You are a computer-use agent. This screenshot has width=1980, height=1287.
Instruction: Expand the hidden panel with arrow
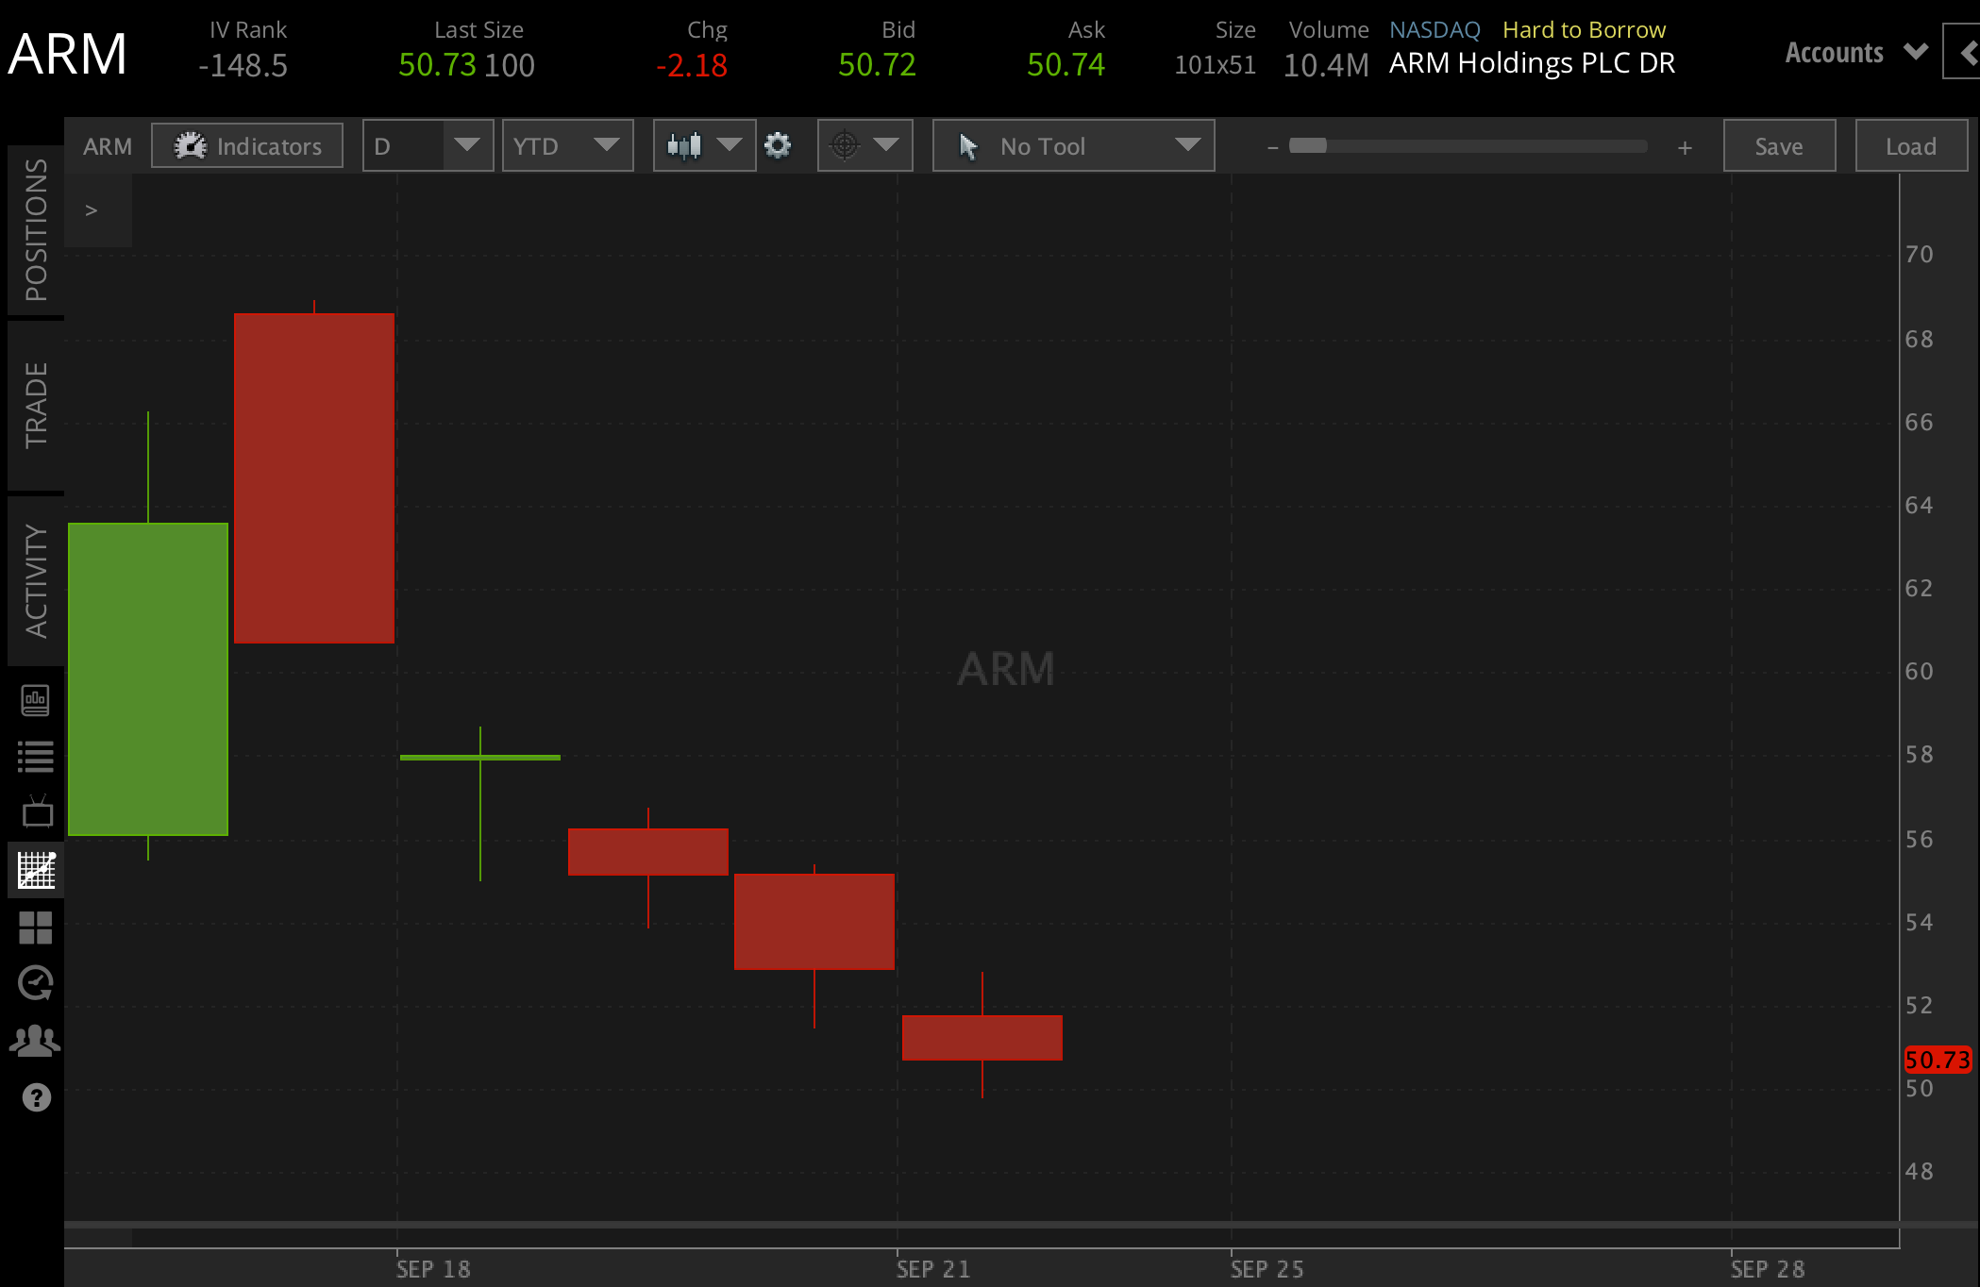tap(92, 210)
